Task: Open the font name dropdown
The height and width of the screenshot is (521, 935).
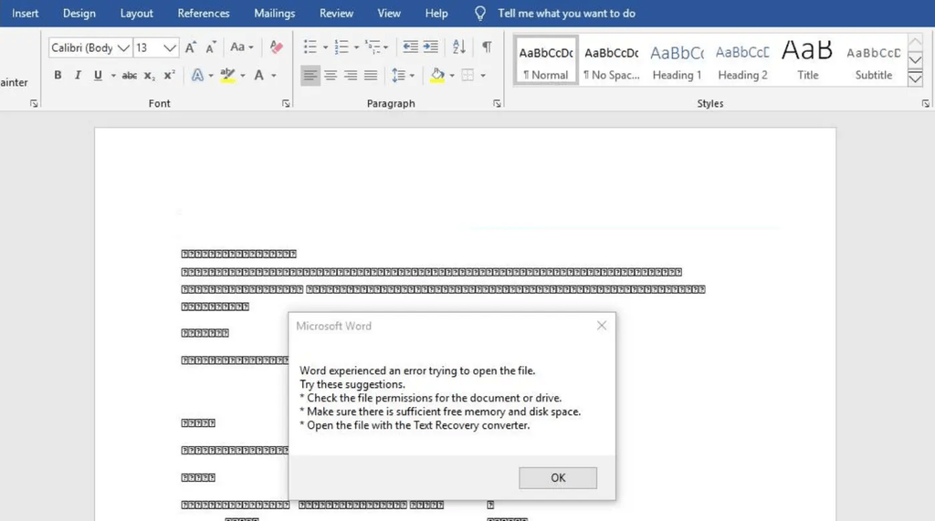Action: 123,47
